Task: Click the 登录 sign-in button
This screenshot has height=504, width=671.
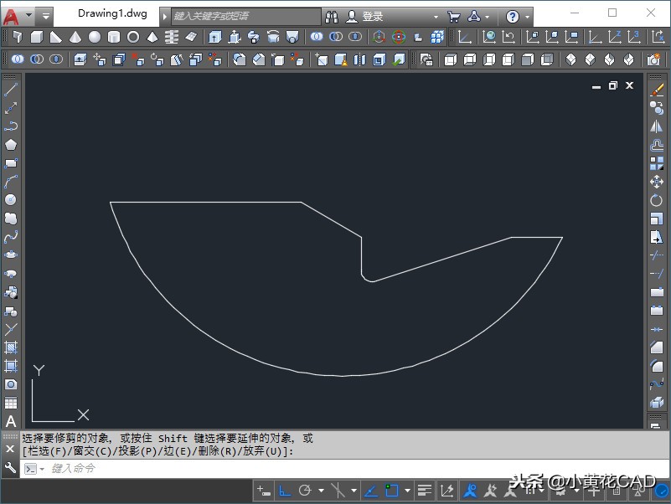Action: coord(373,17)
